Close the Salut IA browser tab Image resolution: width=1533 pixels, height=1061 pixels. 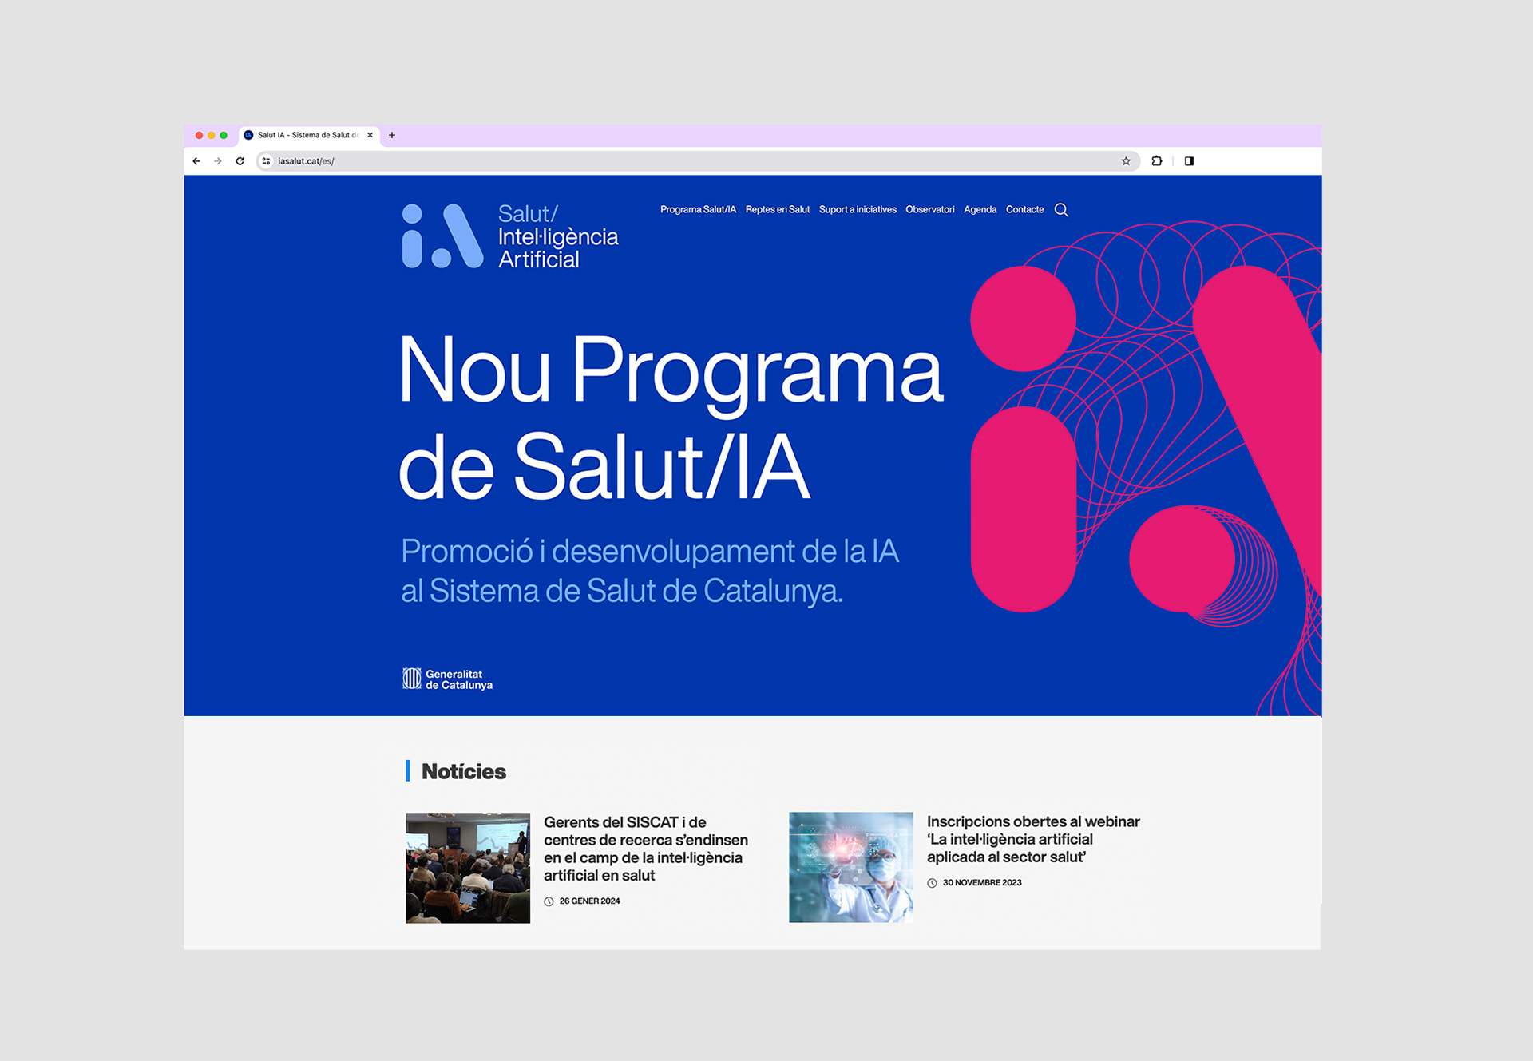point(370,135)
